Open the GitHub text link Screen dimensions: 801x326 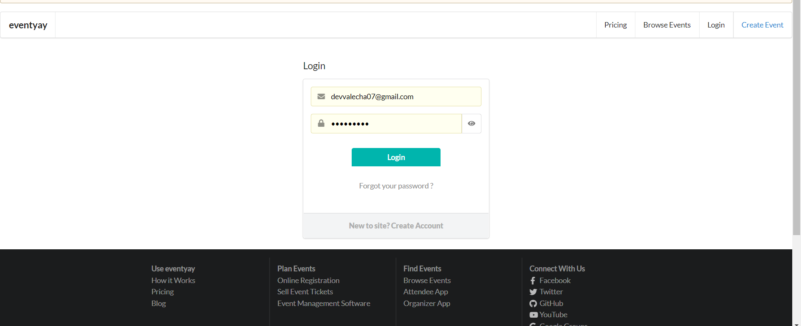click(x=551, y=303)
